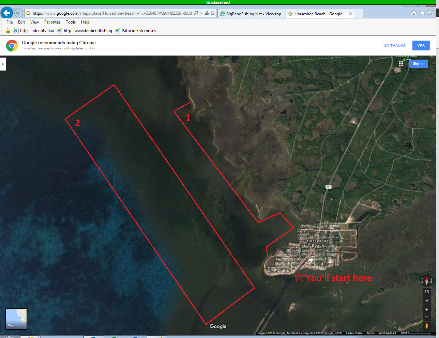Screen dimensions: 439x338
Task: Click the Refresh icon in address bar
Action: (x=212, y=13)
